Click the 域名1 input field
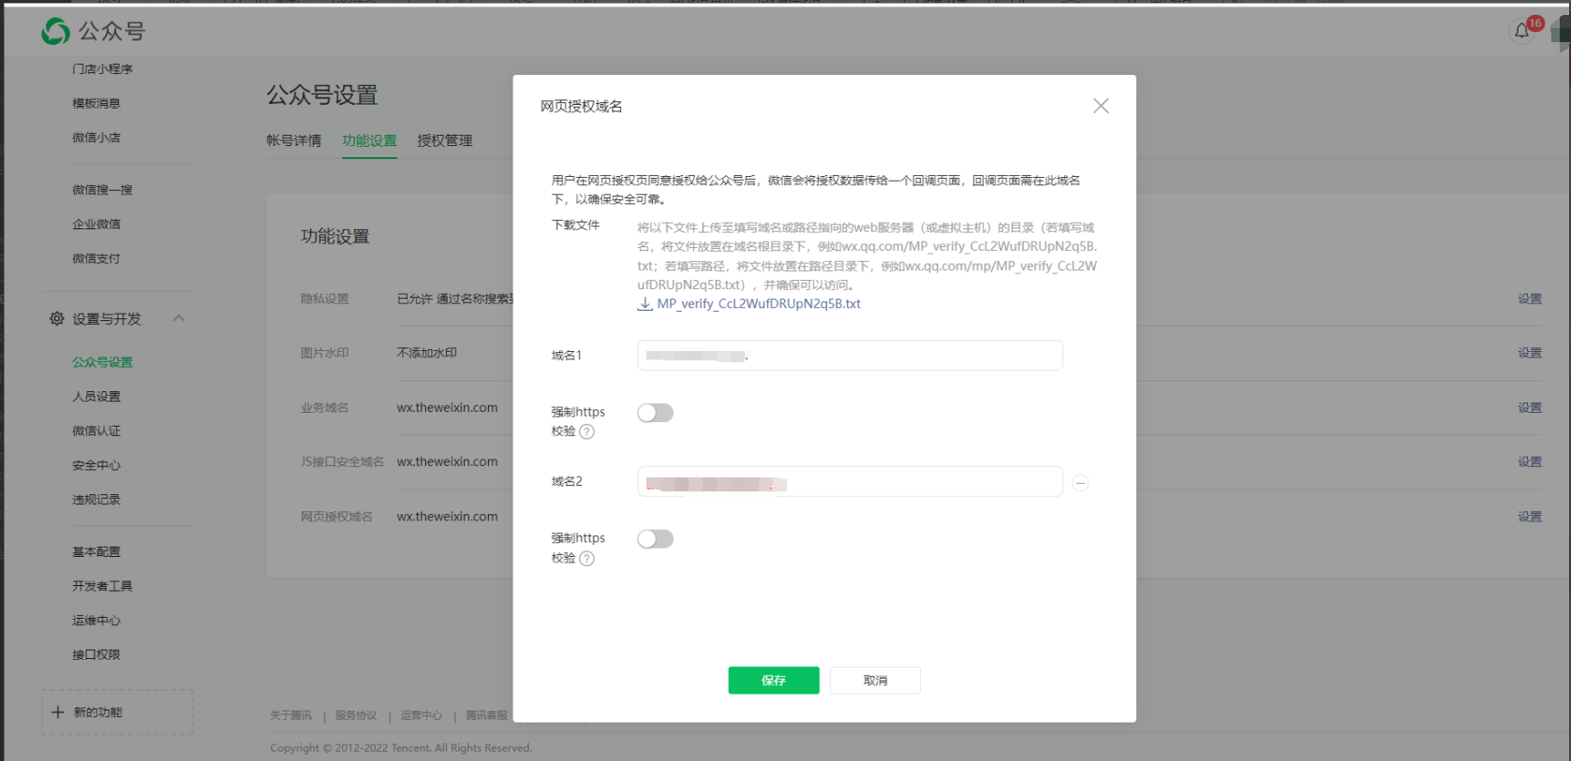 coord(899,356)
